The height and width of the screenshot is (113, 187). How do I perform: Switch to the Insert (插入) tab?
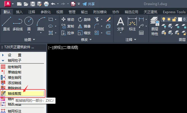click(x=19, y=12)
